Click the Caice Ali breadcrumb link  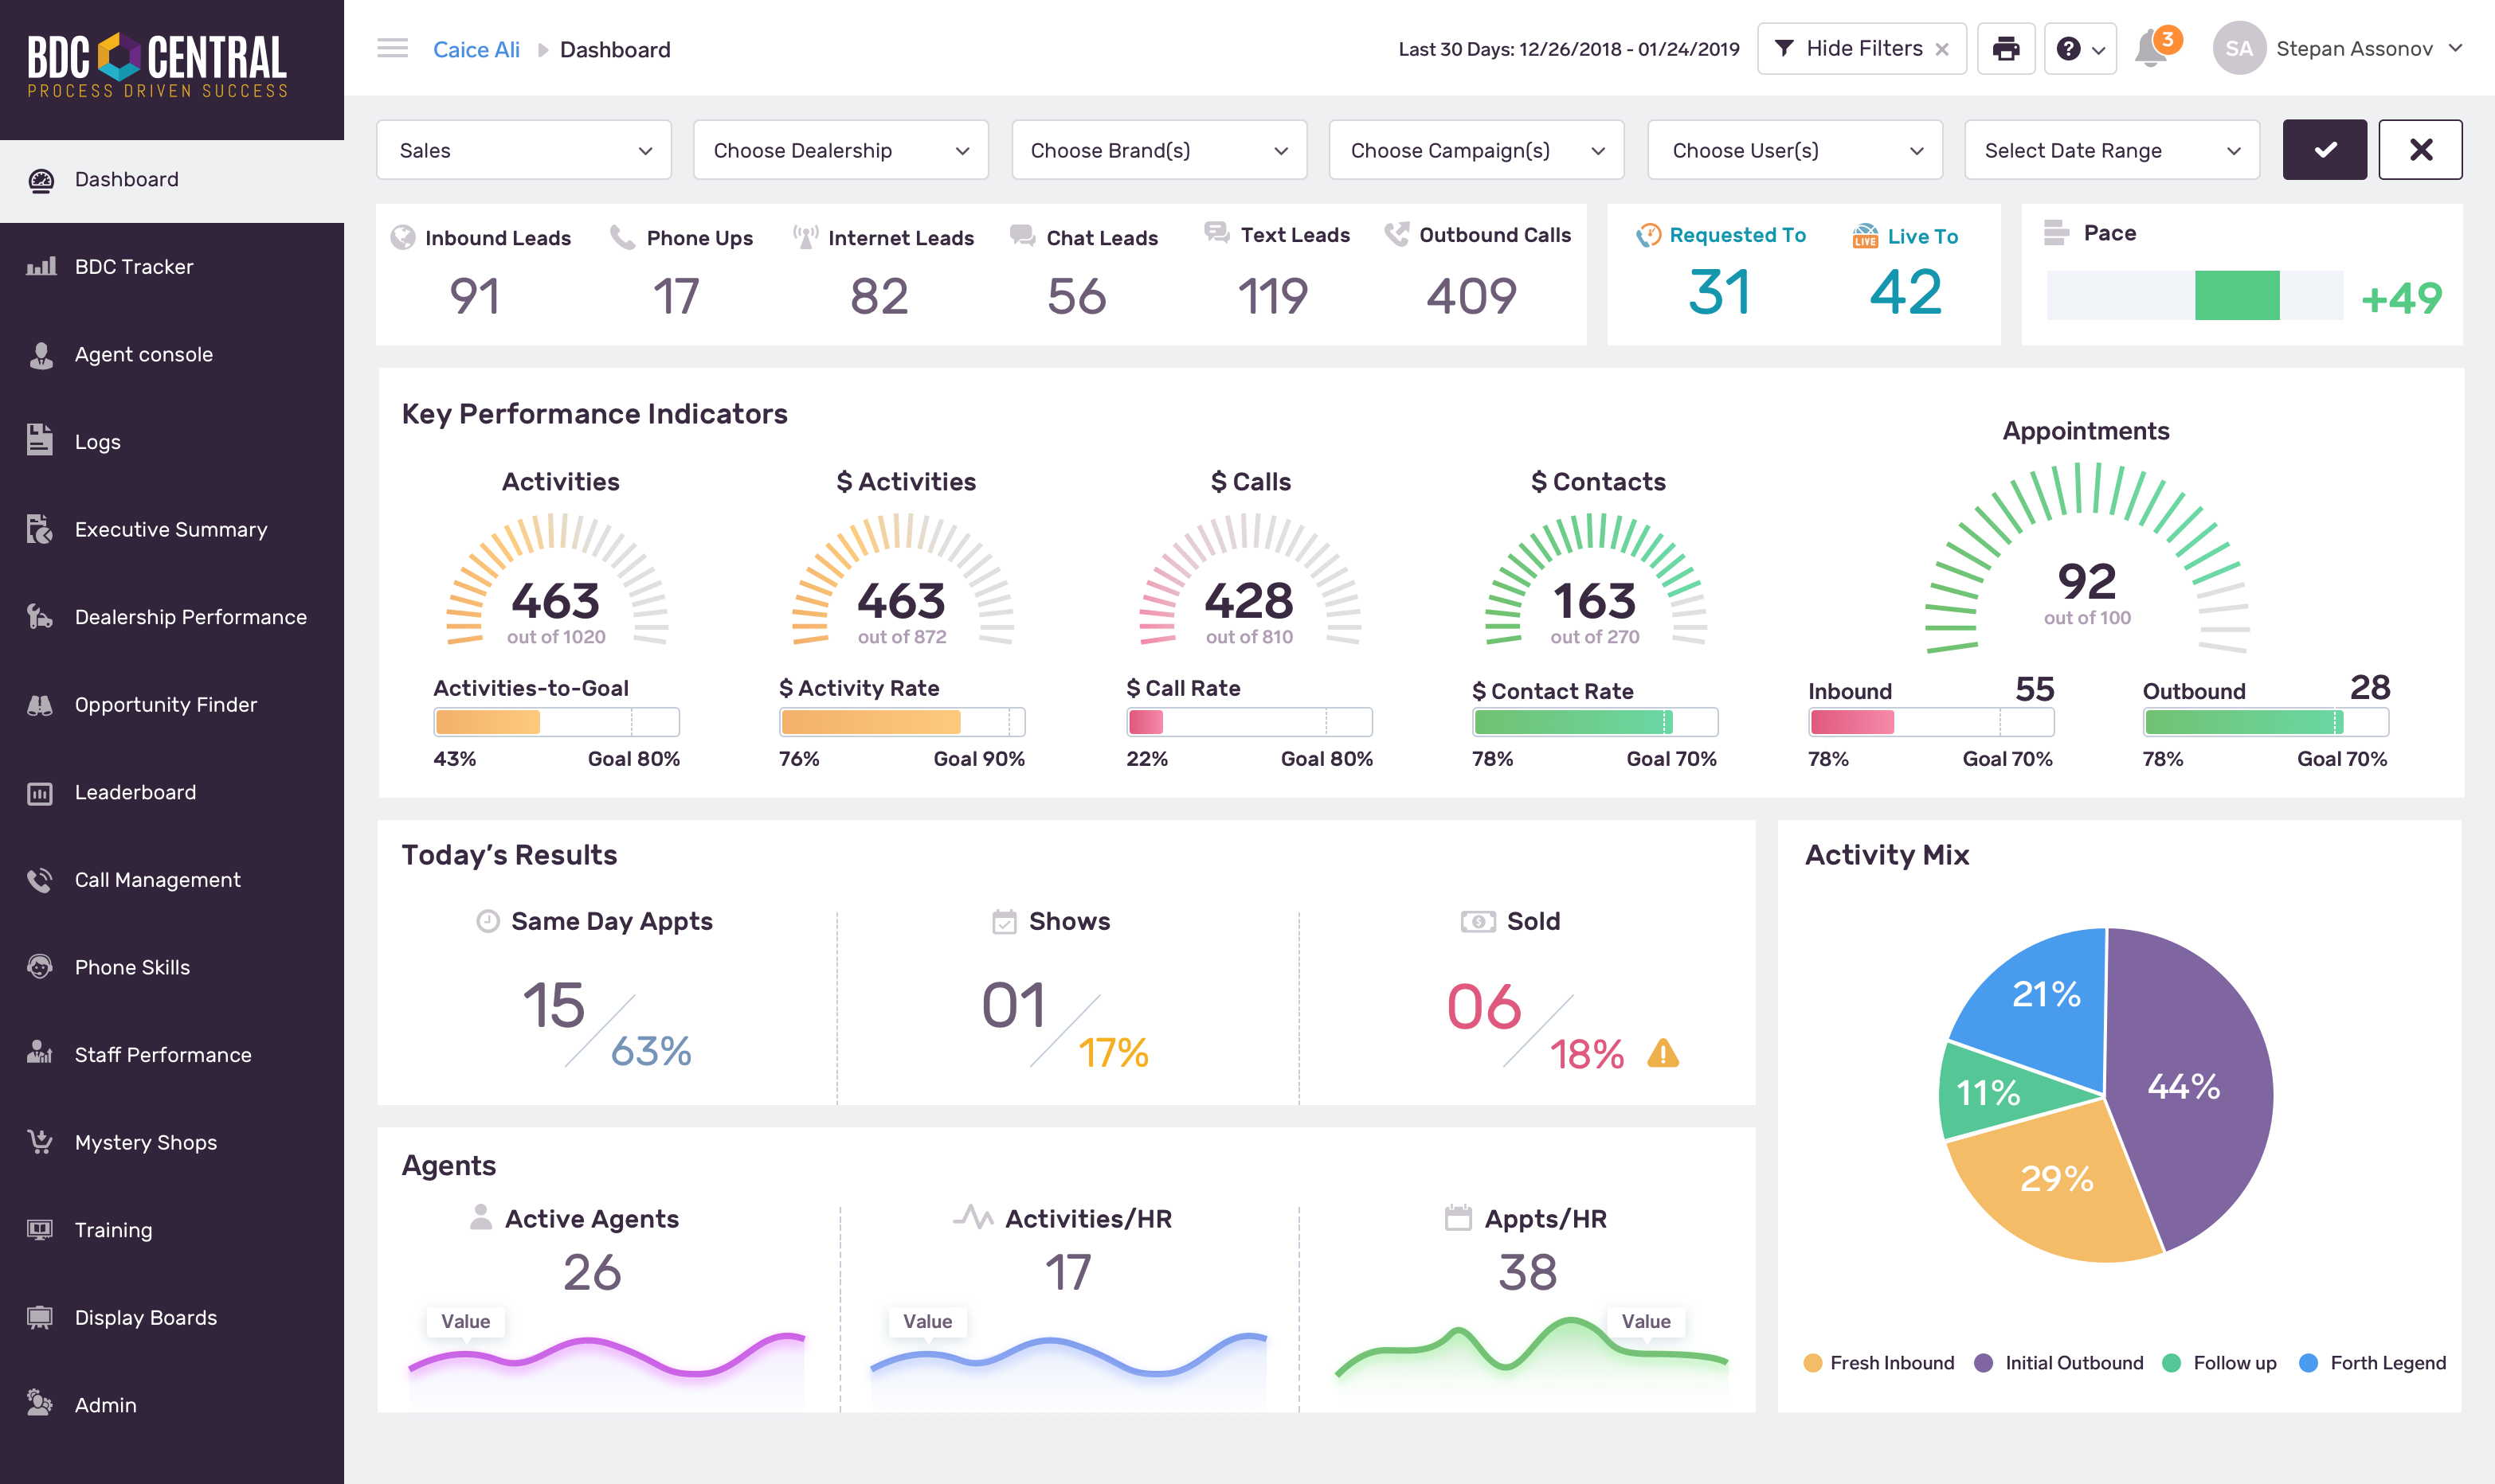(476, 49)
